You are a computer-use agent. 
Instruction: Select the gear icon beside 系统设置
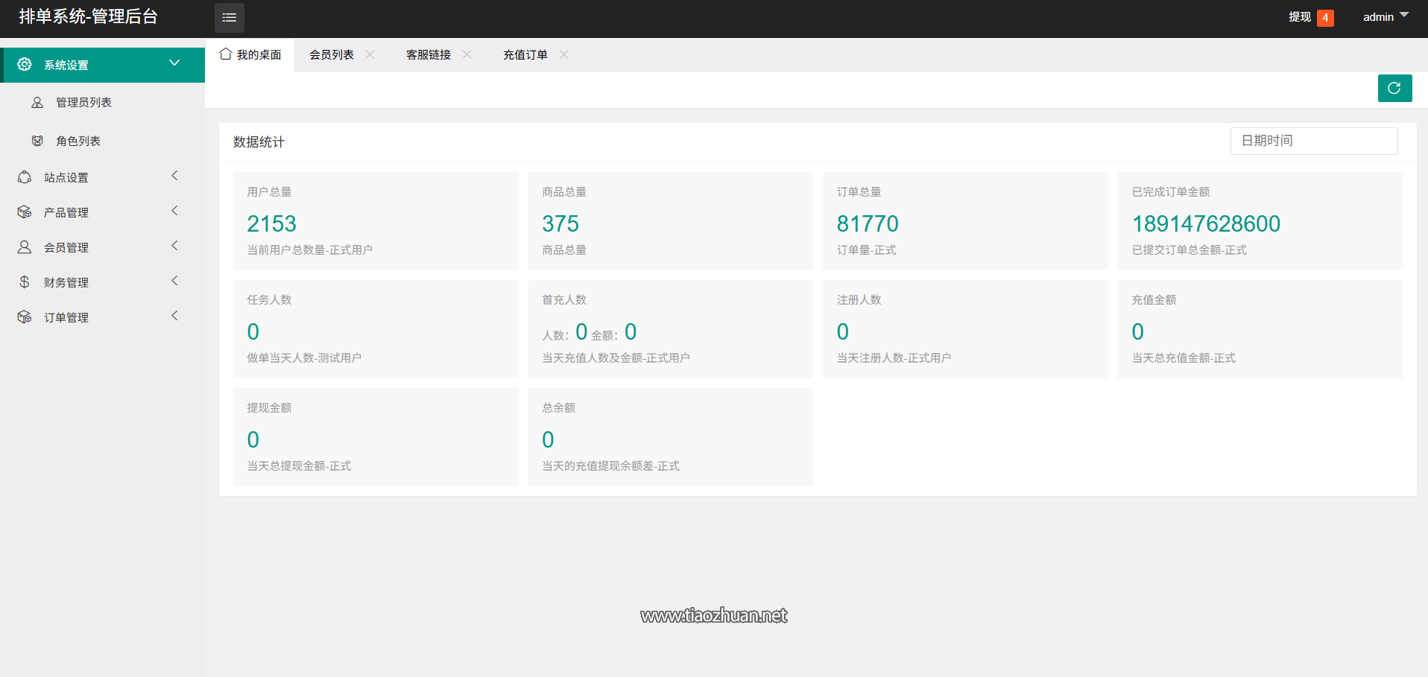(24, 64)
